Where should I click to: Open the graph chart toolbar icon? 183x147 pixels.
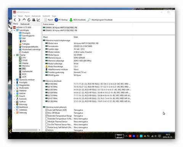[x=38, y=20]
